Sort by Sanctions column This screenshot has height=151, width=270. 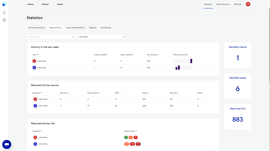click(65, 93)
